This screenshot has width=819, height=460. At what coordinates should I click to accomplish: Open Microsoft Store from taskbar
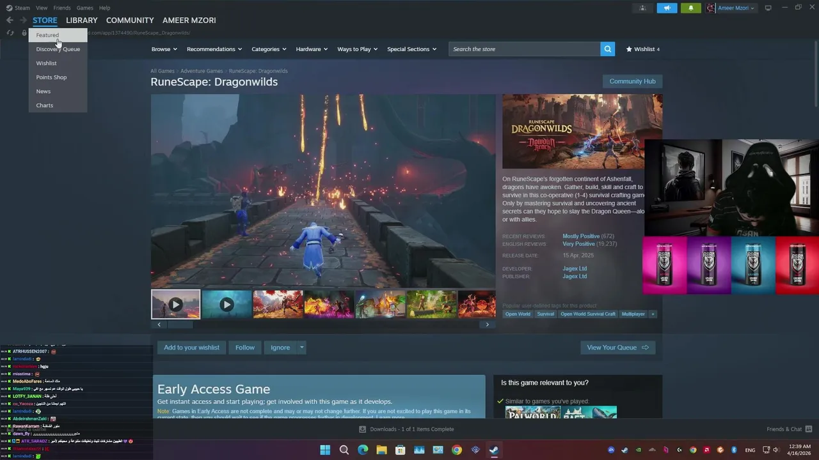pos(400,450)
